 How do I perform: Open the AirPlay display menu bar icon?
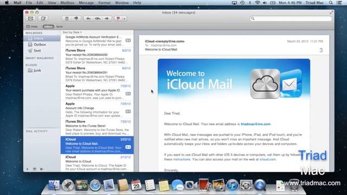[x=234, y=3]
